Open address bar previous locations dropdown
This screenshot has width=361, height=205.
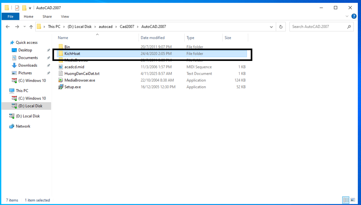pyautogui.click(x=271, y=27)
